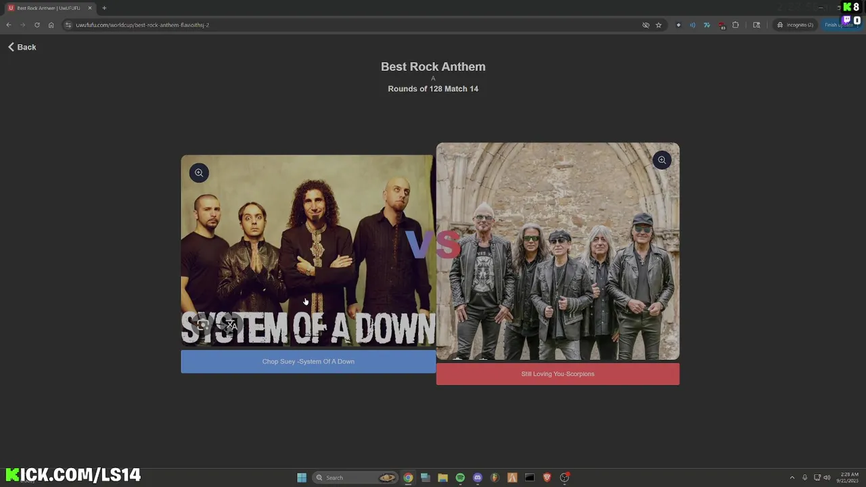Open the side panel browser icon
The height and width of the screenshot is (487, 866).
[x=756, y=25]
